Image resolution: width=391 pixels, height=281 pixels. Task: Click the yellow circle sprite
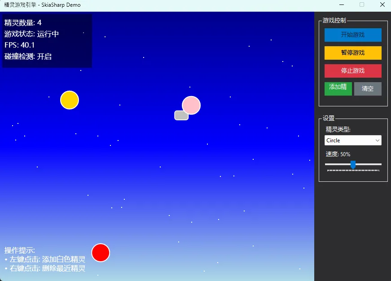pos(70,100)
